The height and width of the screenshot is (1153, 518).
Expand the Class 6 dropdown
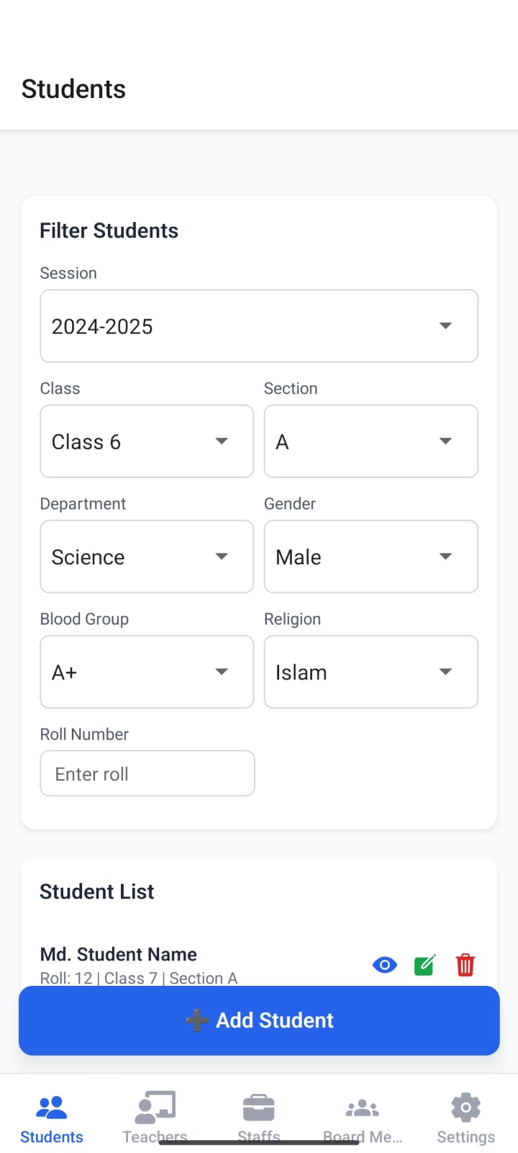[x=146, y=441]
